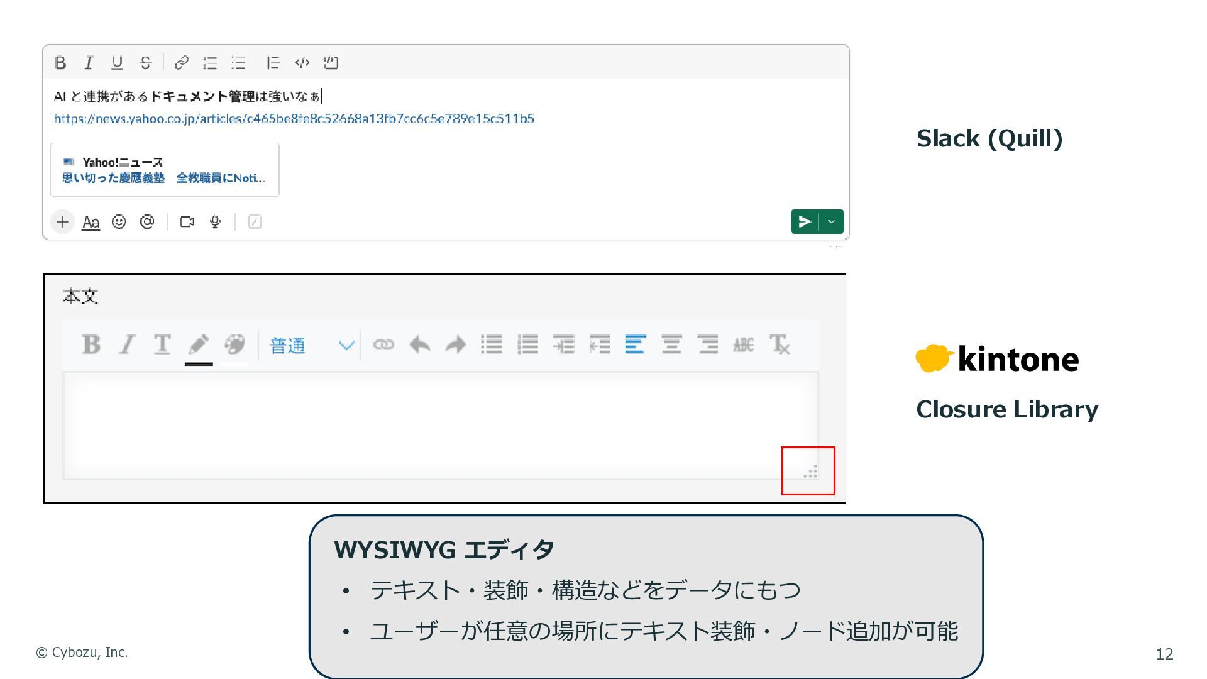Insert a link using the Slack toolbar

[x=182, y=62]
